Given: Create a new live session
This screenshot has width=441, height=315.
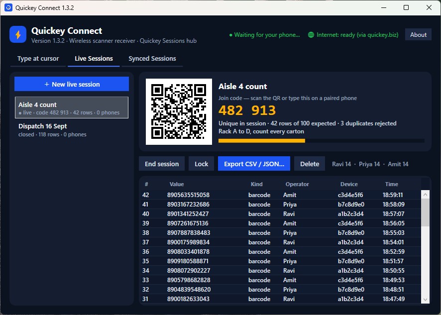Looking at the screenshot, I should click(x=72, y=84).
